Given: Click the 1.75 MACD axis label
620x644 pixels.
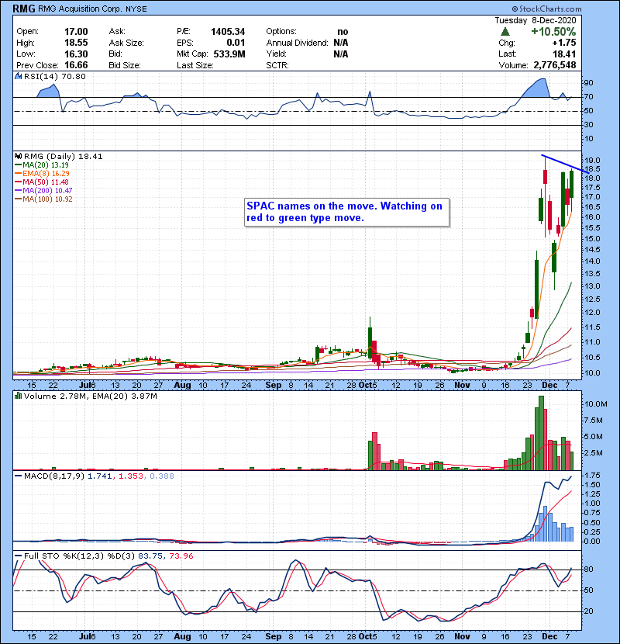Looking at the screenshot, I should point(593,476).
